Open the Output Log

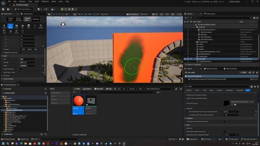click(23, 139)
